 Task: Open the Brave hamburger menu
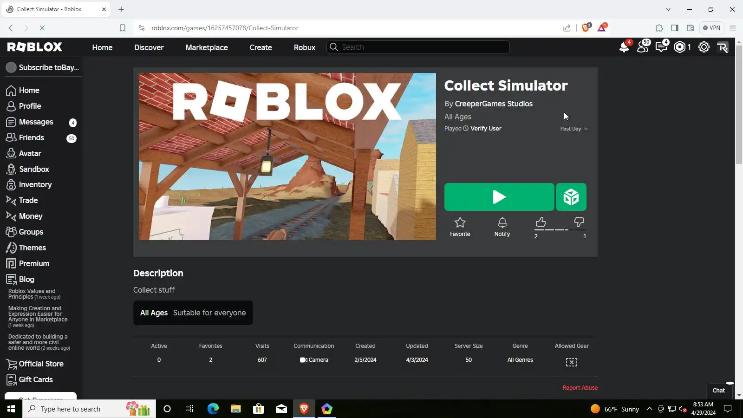[x=733, y=28]
